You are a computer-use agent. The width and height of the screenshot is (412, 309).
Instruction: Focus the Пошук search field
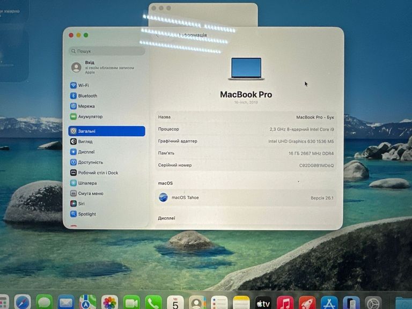click(107, 51)
